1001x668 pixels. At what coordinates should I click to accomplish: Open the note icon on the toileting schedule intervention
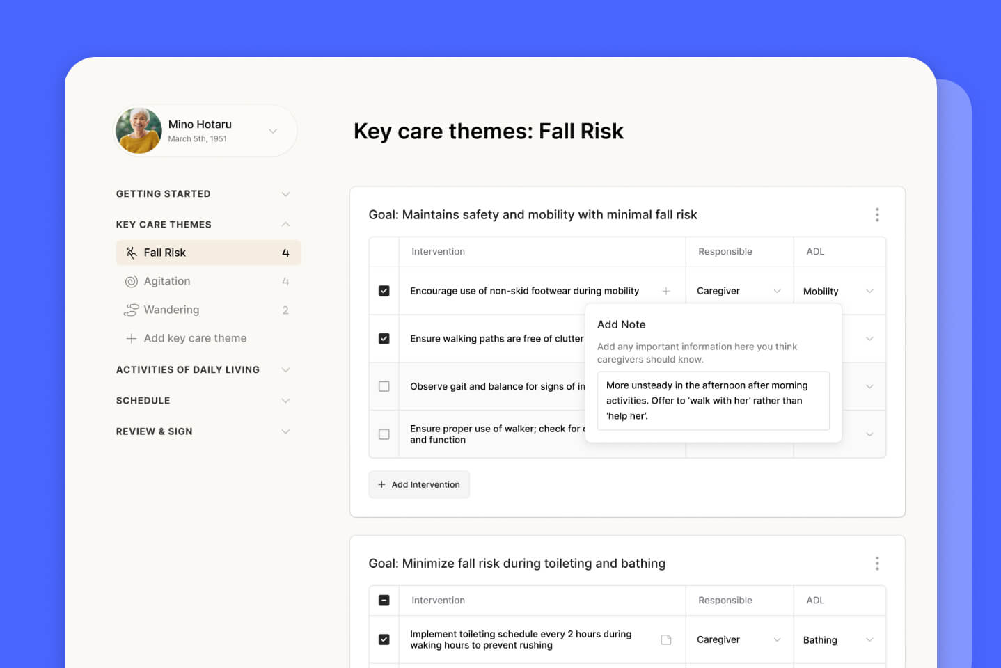coord(666,639)
